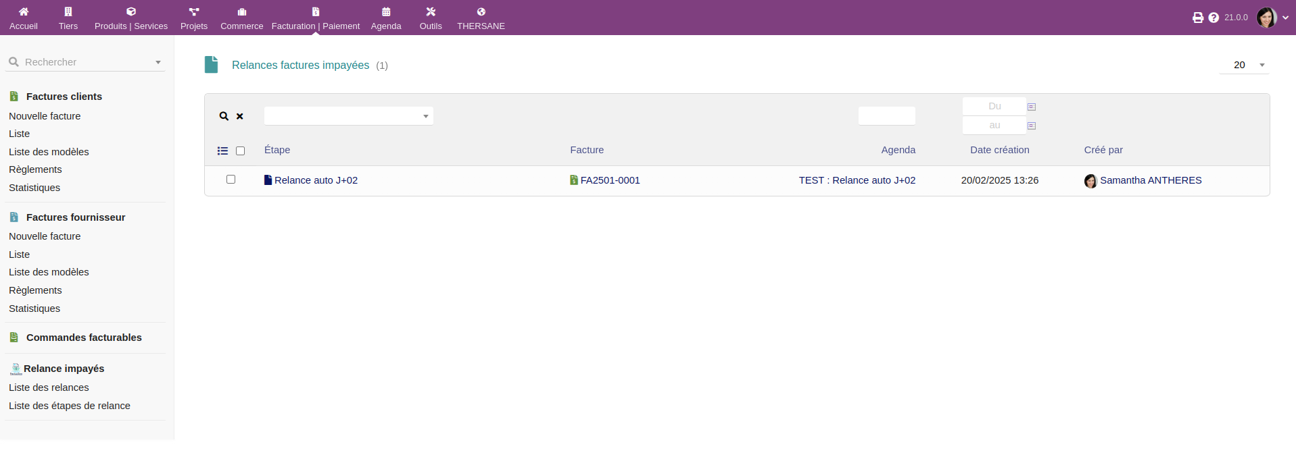Screen dimensions: 1296x455
Task: Go to Liste des étapes de relance
Action: [70, 406]
